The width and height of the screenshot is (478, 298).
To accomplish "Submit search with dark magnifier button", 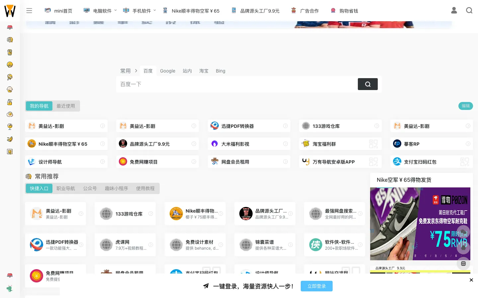I will click(x=368, y=84).
